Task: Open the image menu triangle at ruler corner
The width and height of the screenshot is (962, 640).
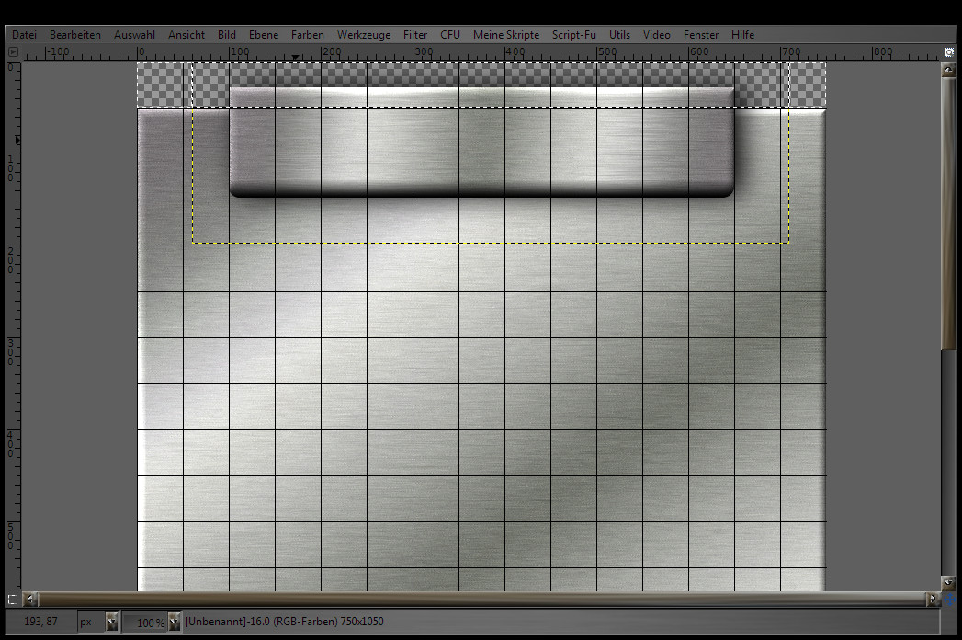Action: pos(13,52)
